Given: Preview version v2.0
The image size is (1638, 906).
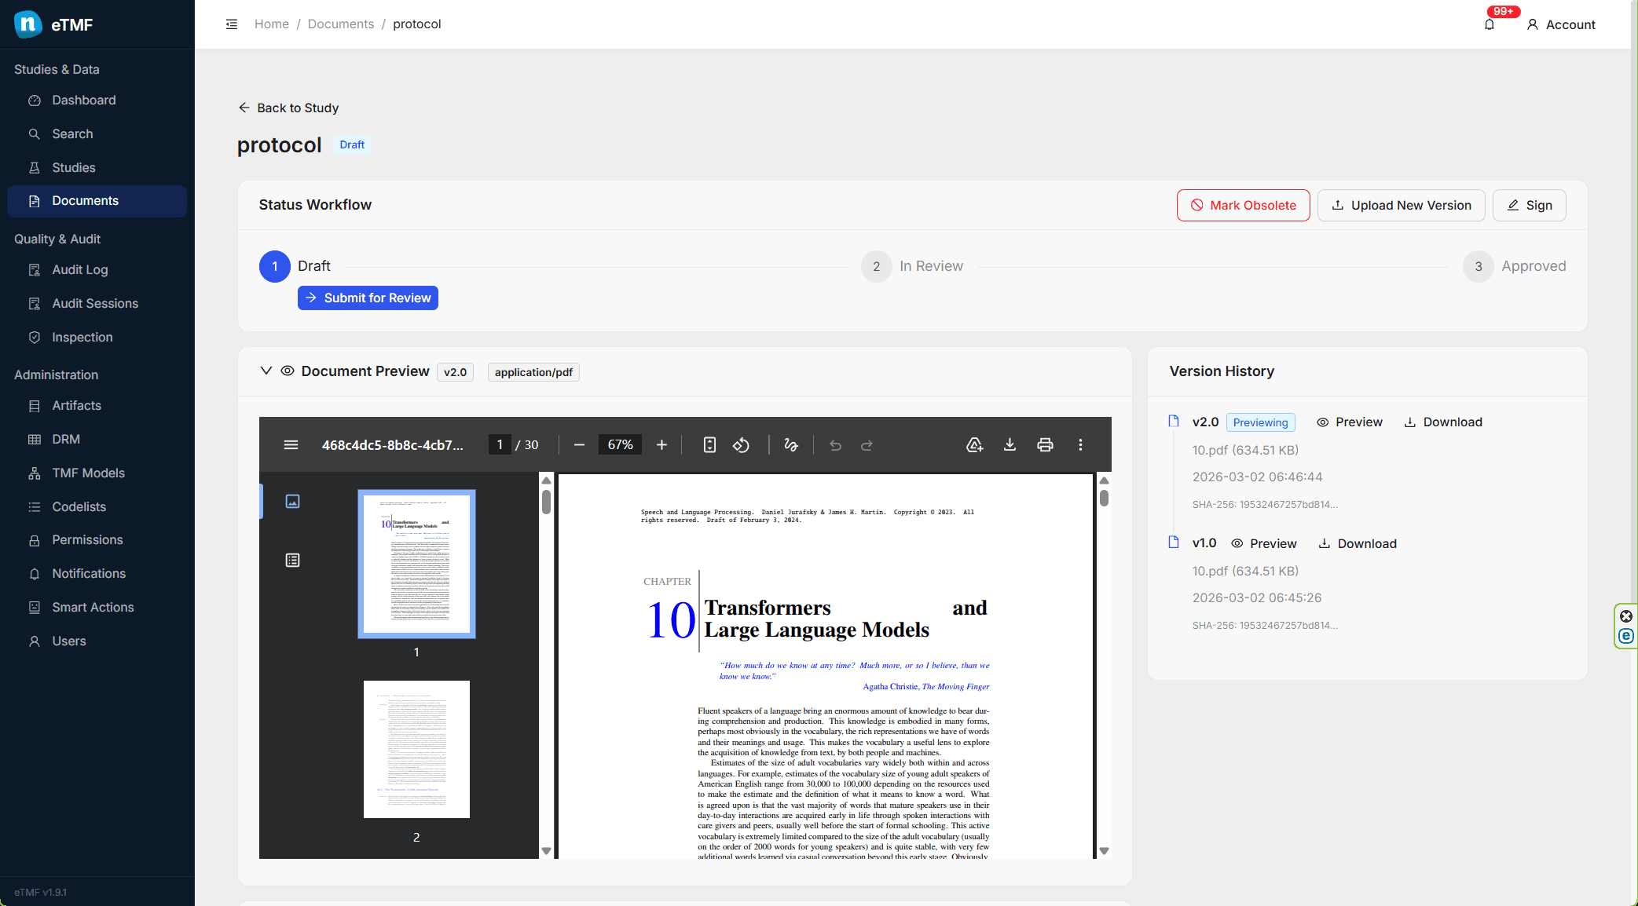Looking at the screenshot, I should pyautogui.click(x=1350, y=422).
